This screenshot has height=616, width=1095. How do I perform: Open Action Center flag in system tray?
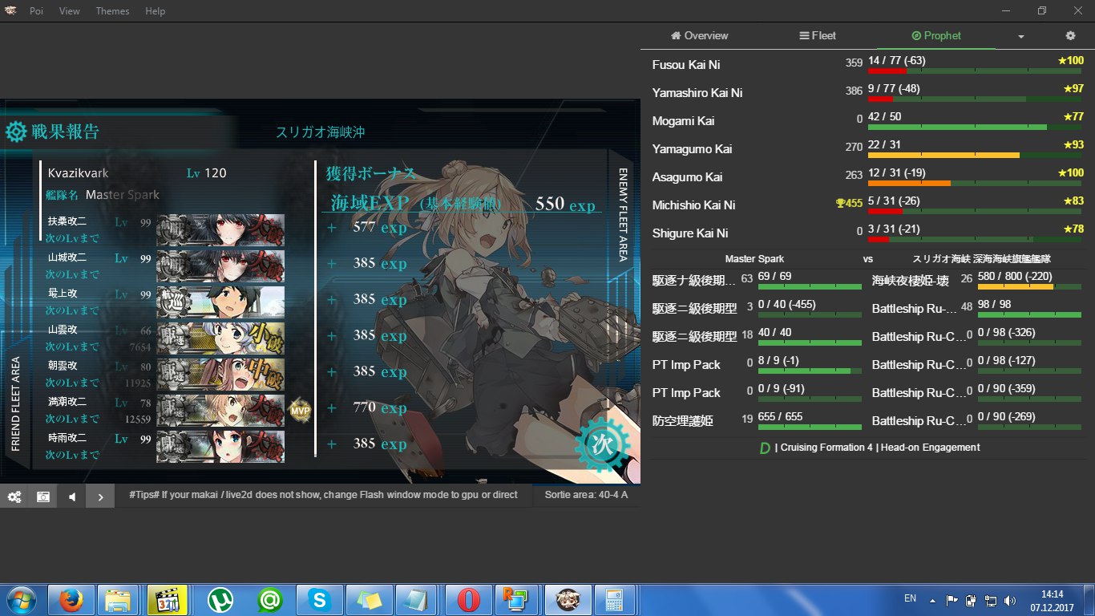952,600
